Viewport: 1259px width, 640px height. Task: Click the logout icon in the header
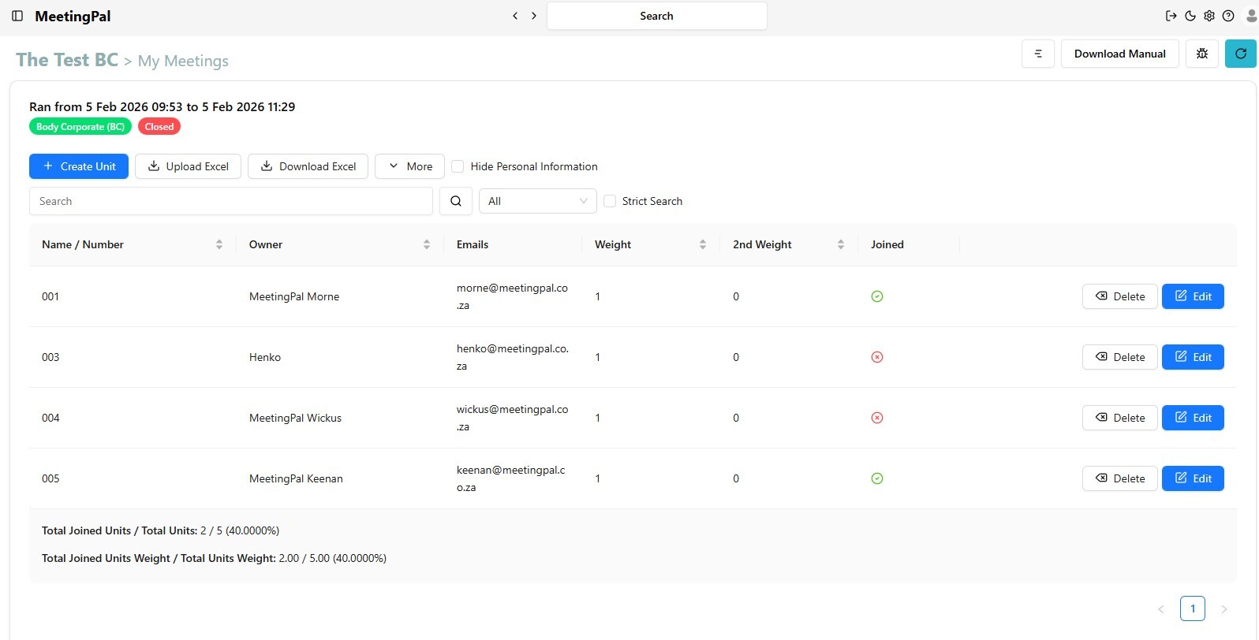point(1171,16)
